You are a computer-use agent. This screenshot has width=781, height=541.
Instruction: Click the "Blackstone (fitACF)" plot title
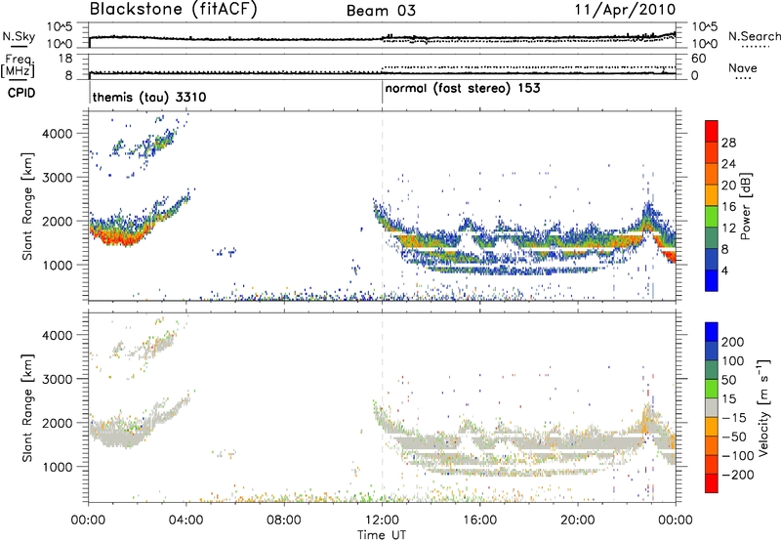[x=174, y=9]
